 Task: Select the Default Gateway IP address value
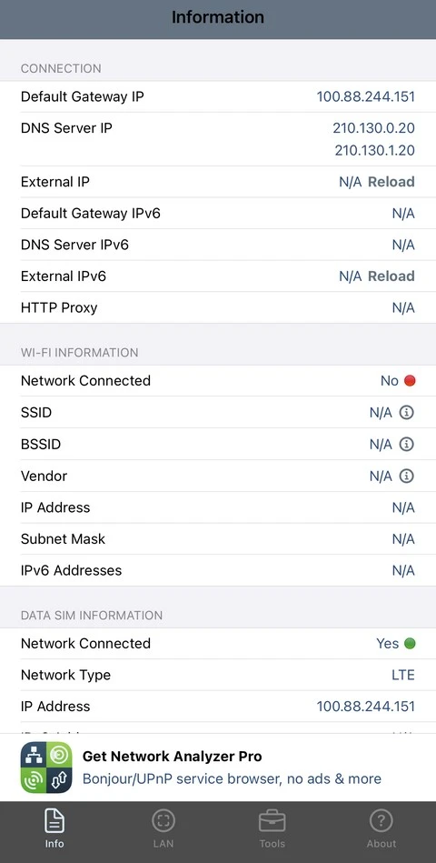tap(366, 97)
